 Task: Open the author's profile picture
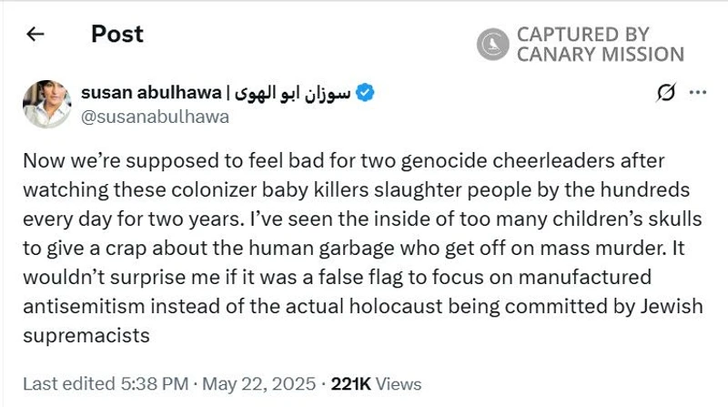tap(48, 104)
